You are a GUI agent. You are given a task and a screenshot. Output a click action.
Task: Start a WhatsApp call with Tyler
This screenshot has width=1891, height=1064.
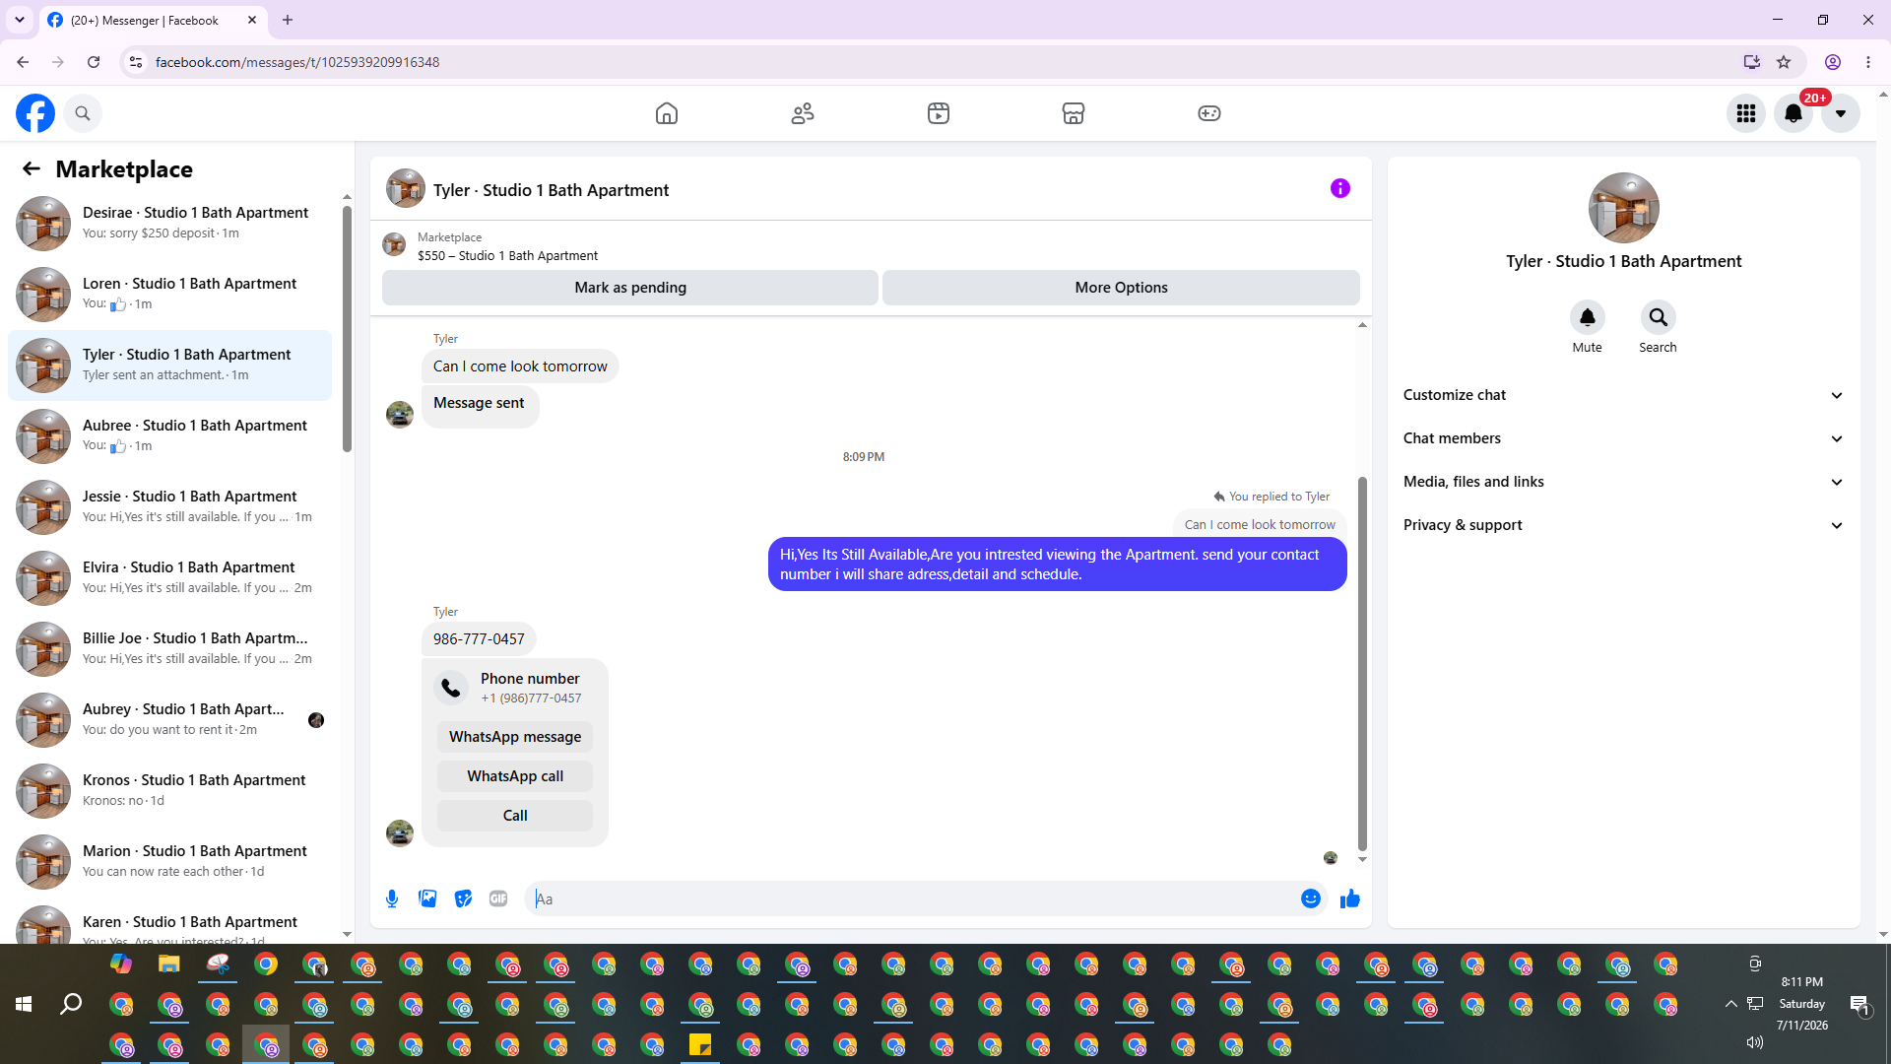point(515,776)
